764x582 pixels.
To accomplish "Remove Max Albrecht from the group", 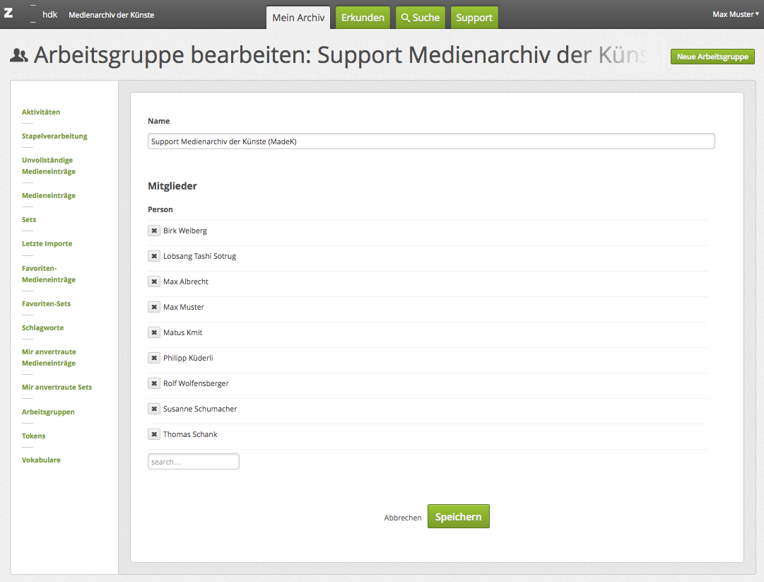I will click(x=154, y=281).
